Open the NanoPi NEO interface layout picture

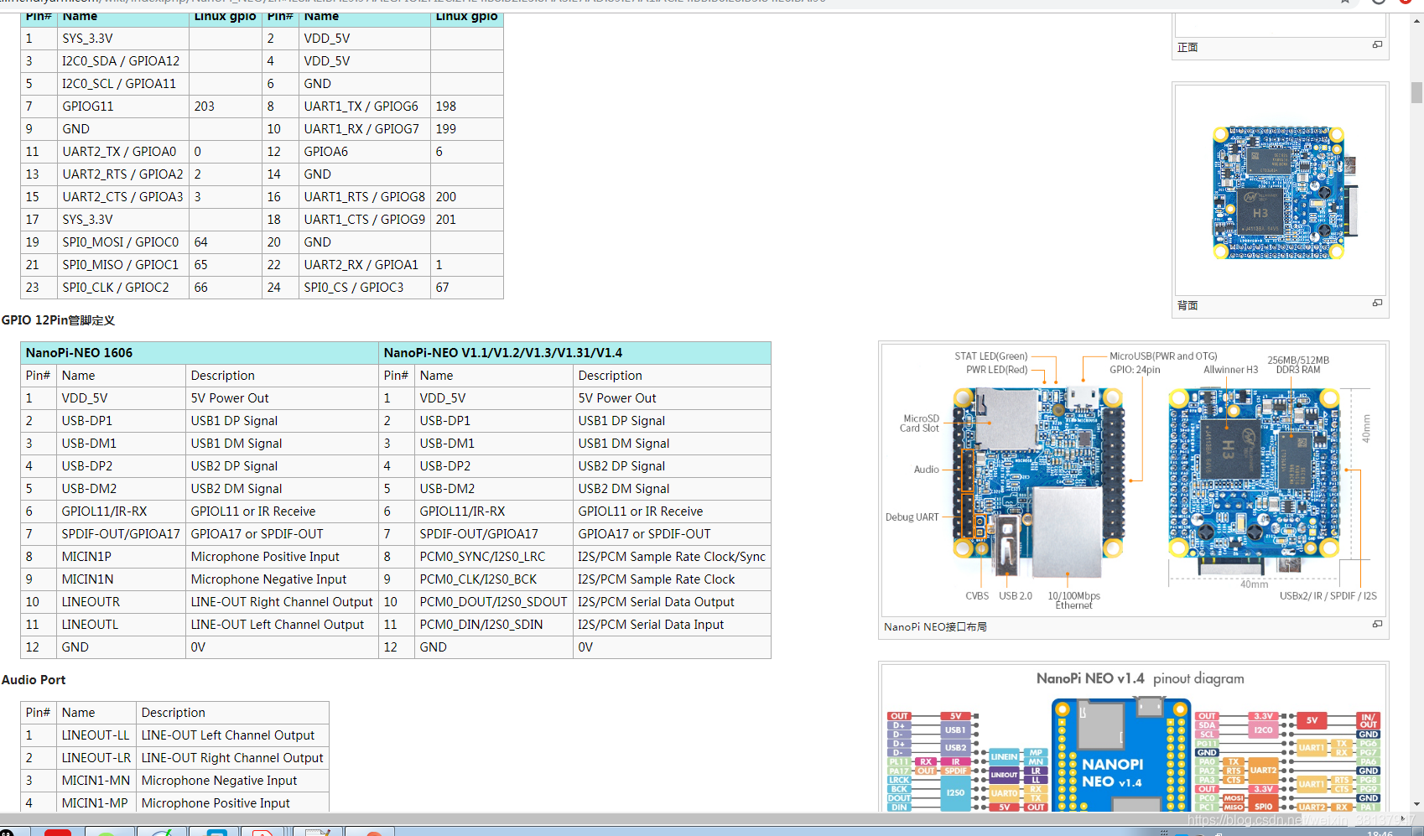point(1133,480)
